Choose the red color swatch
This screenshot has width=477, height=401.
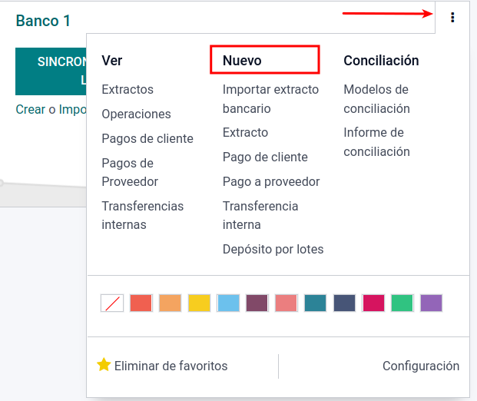[x=141, y=303]
